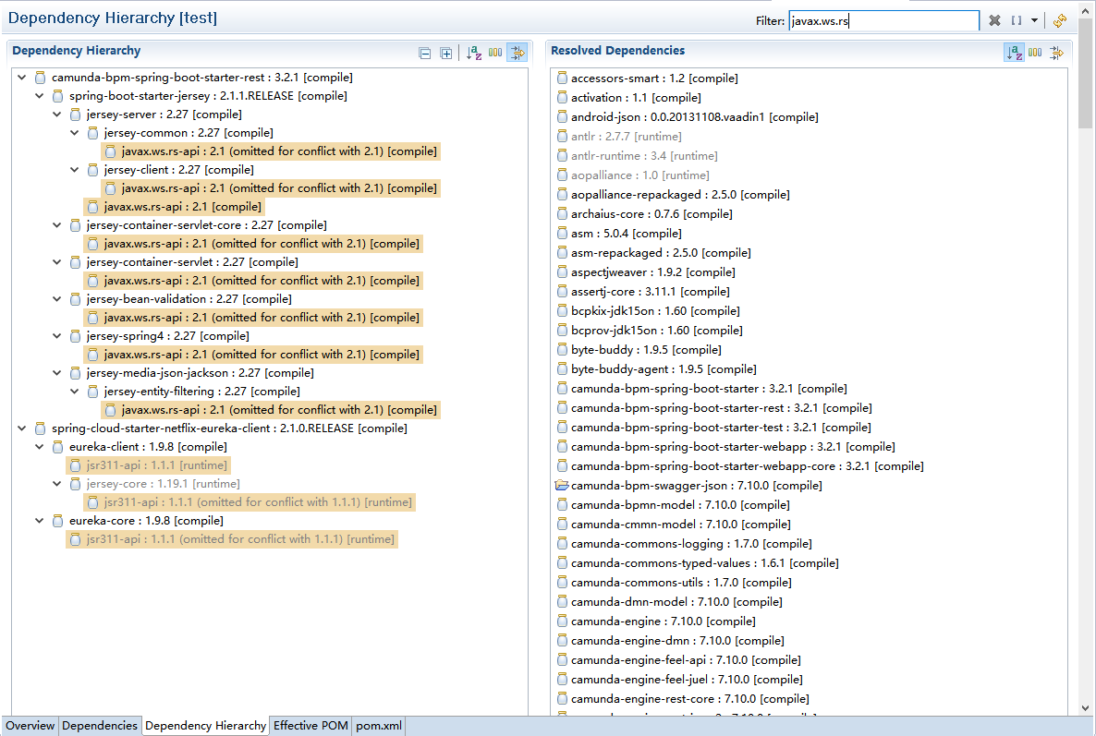Collapse all nodes in Dependency Hierarchy
Viewport: 1096px width, 736px height.
[x=424, y=53]
